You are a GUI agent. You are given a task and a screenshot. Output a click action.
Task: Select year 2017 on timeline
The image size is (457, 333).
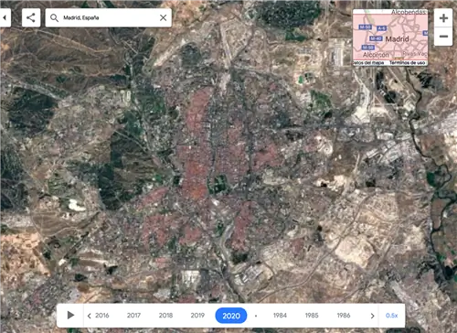[x=133, y=316]
